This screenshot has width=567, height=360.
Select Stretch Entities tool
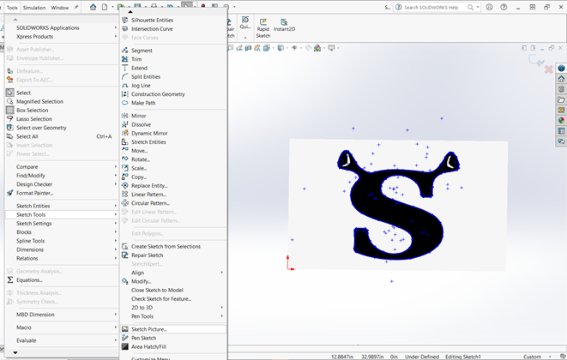click(x=173, y=142)
